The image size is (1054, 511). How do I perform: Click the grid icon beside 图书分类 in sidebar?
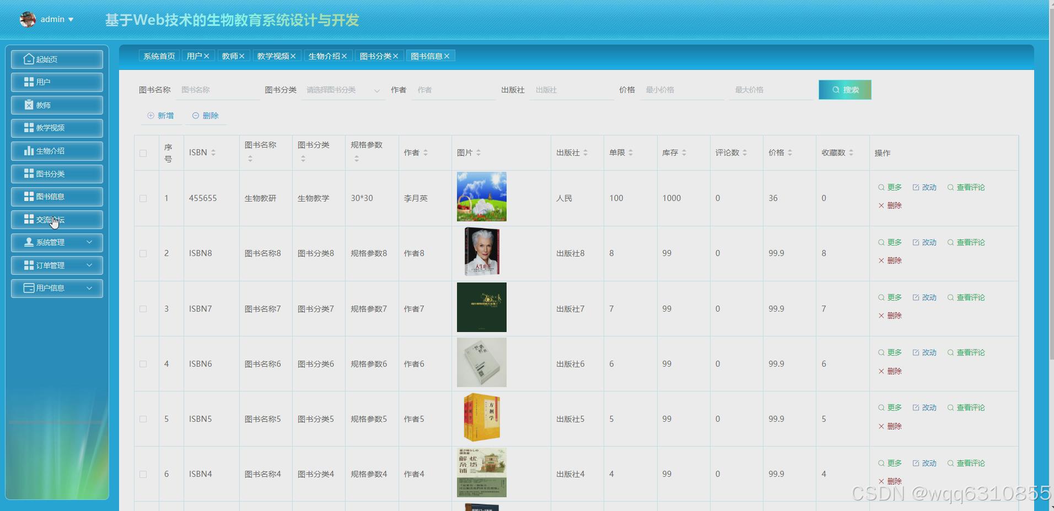(x=29, y=173)
